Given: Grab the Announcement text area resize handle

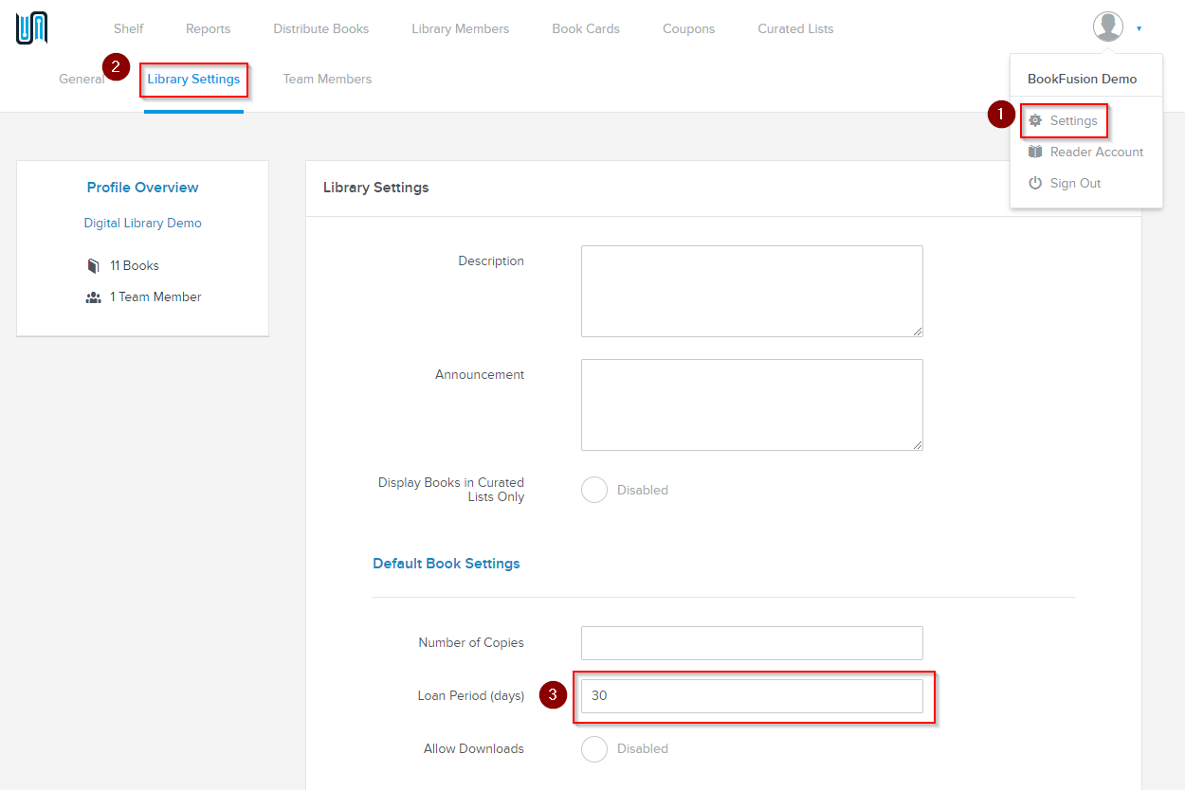Looking at the screenshot, I should 918,445.
